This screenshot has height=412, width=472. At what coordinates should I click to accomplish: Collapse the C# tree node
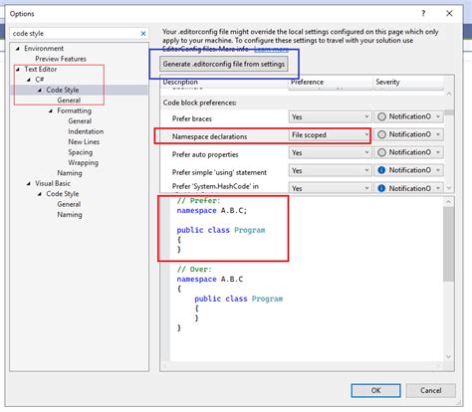pyautogui.click(x=29, y=80)
